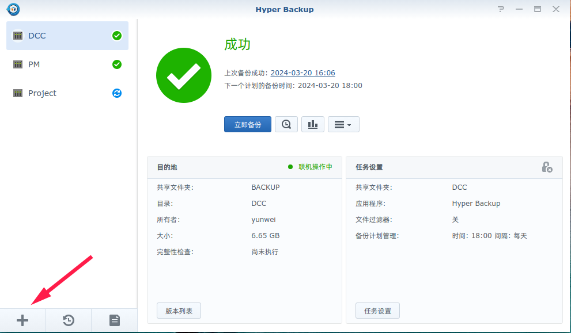
Task: Click the green check status beside DCC
Action: [x=117, y=36]
